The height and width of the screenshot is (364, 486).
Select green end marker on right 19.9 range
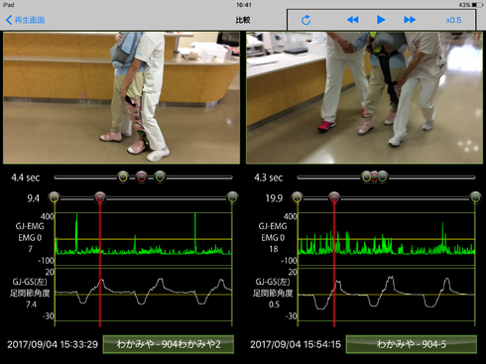click(x=475, y=198)
